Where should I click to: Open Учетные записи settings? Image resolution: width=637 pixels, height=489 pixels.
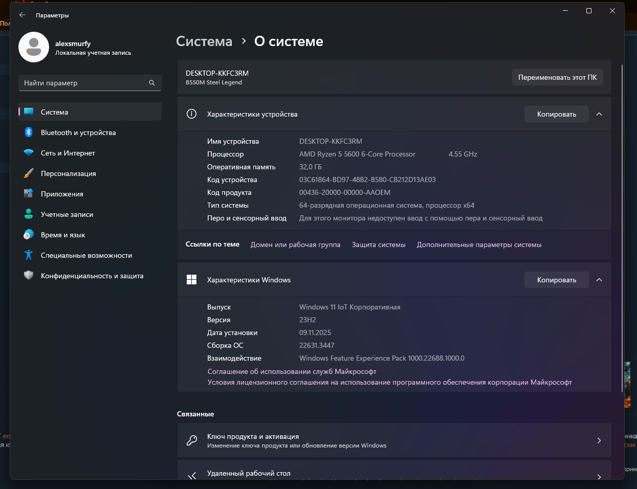pyautogui.click(x=67, y=214)
